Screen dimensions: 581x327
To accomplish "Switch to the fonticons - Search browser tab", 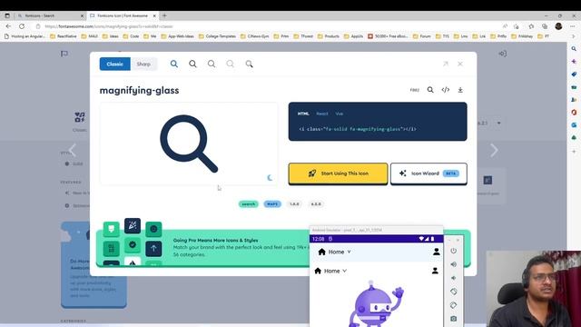I will pyautogui.click(x=50, y=15).
